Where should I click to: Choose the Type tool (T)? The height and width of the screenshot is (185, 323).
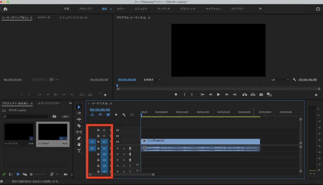pyautogui.click(x=79, y=151)
